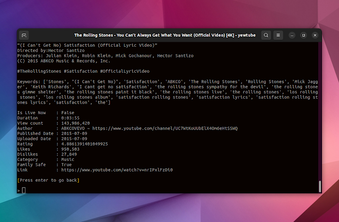339x222 pixels.
Task: Click the 'Link' field label
Action: tap(22, 170)
